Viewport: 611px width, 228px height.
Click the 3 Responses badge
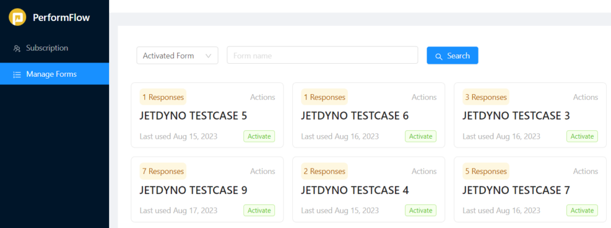(486, 97)
